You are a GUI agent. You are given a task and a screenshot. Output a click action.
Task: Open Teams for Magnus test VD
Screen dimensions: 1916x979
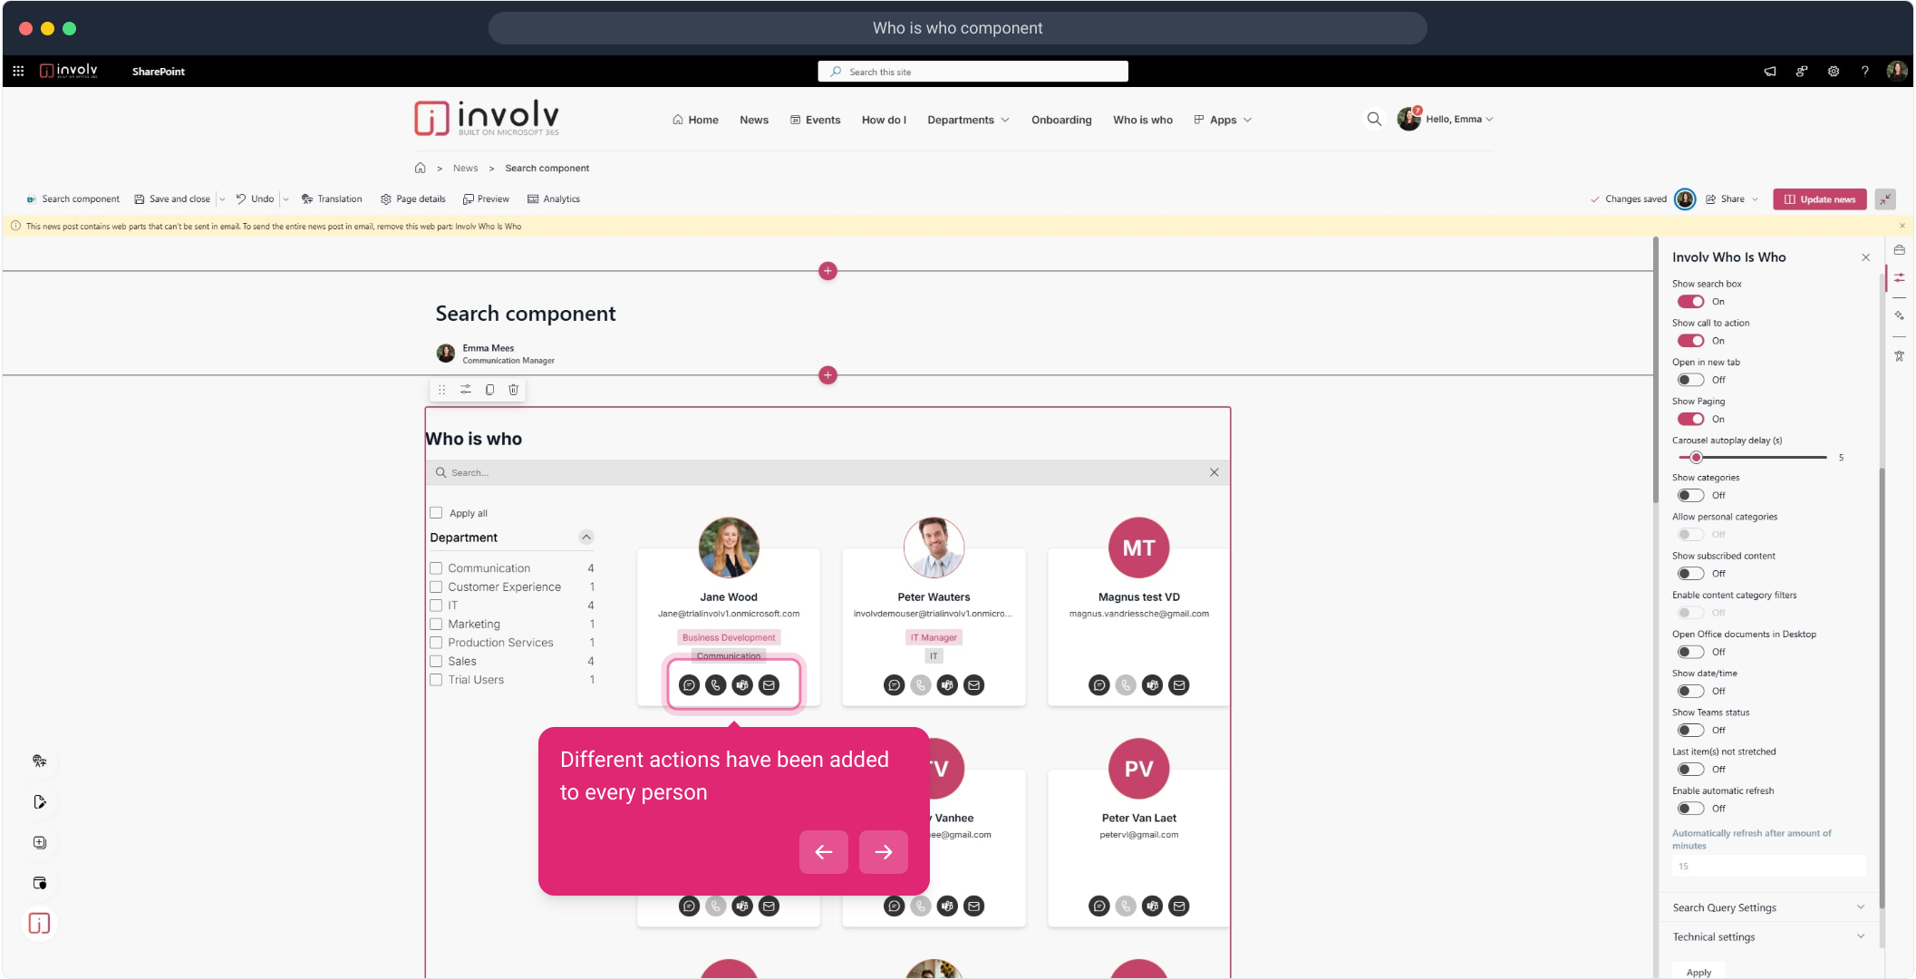click(1152, 685)
